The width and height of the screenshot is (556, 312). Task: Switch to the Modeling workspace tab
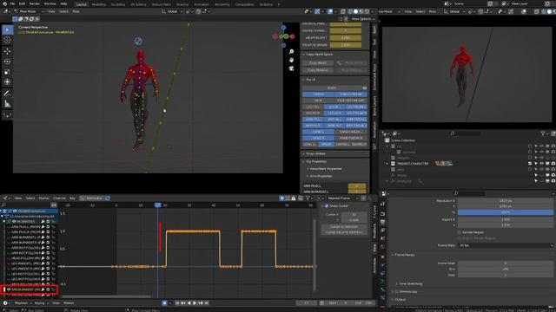point(98,4)
